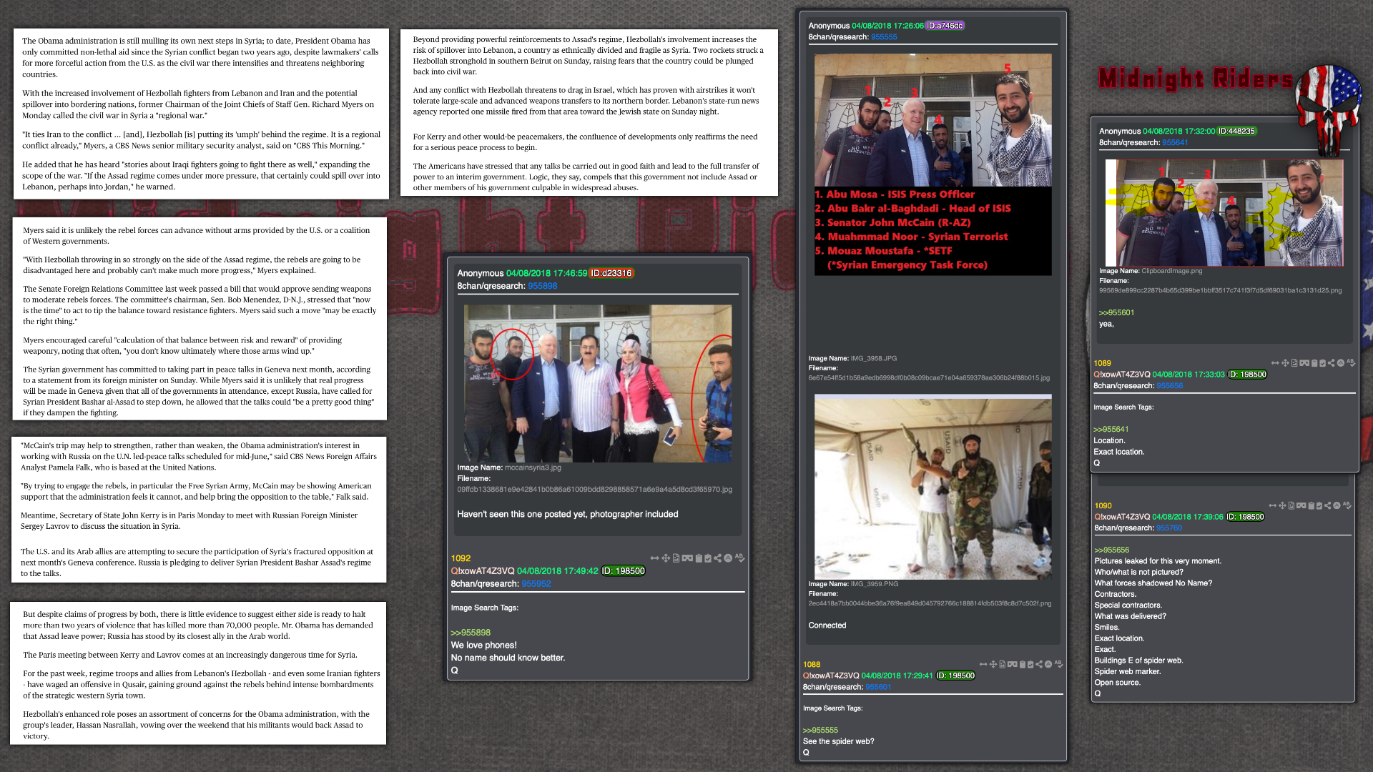Open board post link 955555
The image size is (1373, 772).
884,37
